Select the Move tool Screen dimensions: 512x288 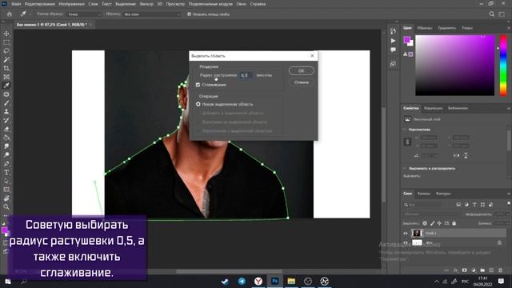(6, 34)
